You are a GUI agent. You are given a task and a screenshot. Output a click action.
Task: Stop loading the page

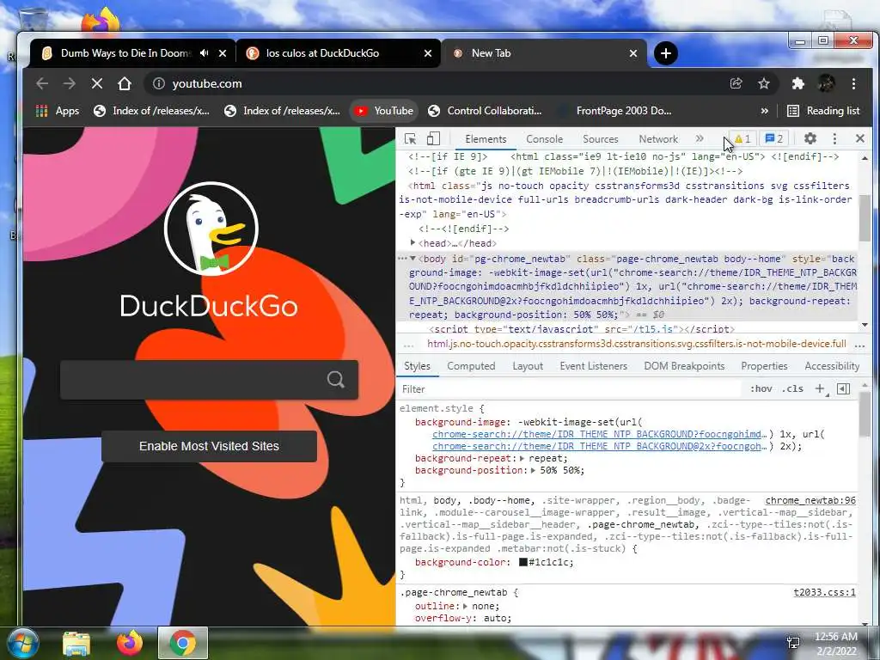pos(96,83)
